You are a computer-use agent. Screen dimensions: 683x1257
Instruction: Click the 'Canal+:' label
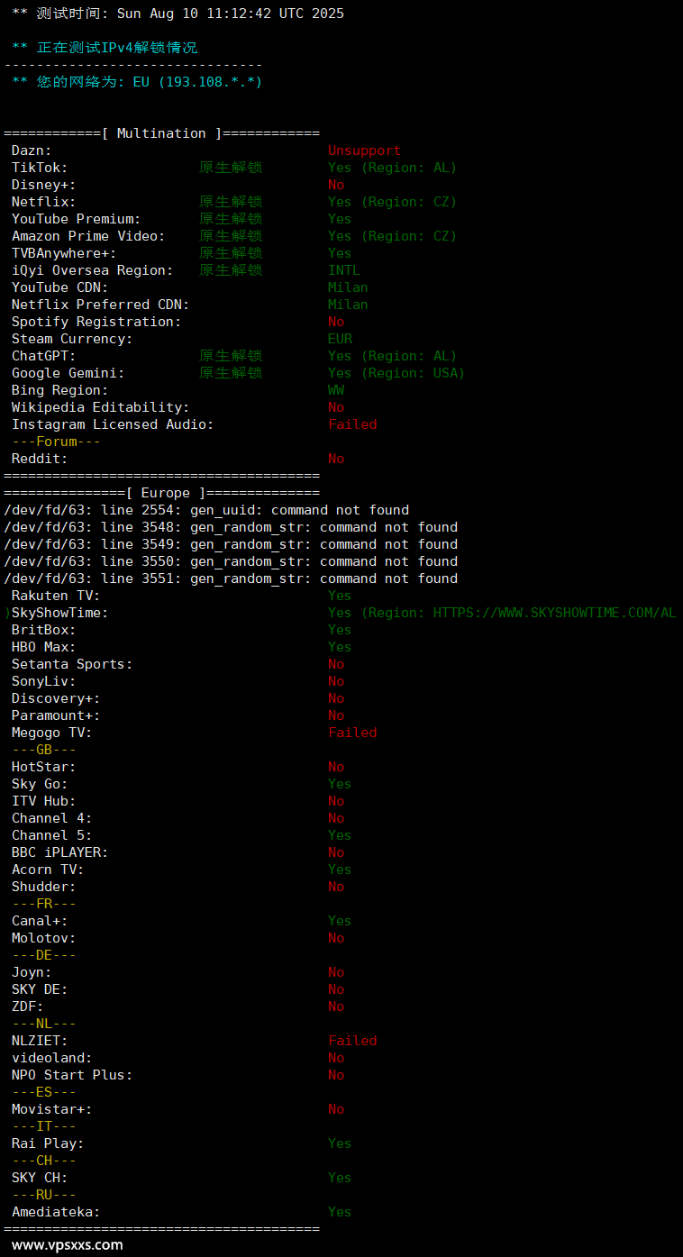pyautogui.click(x=40, y=921)
